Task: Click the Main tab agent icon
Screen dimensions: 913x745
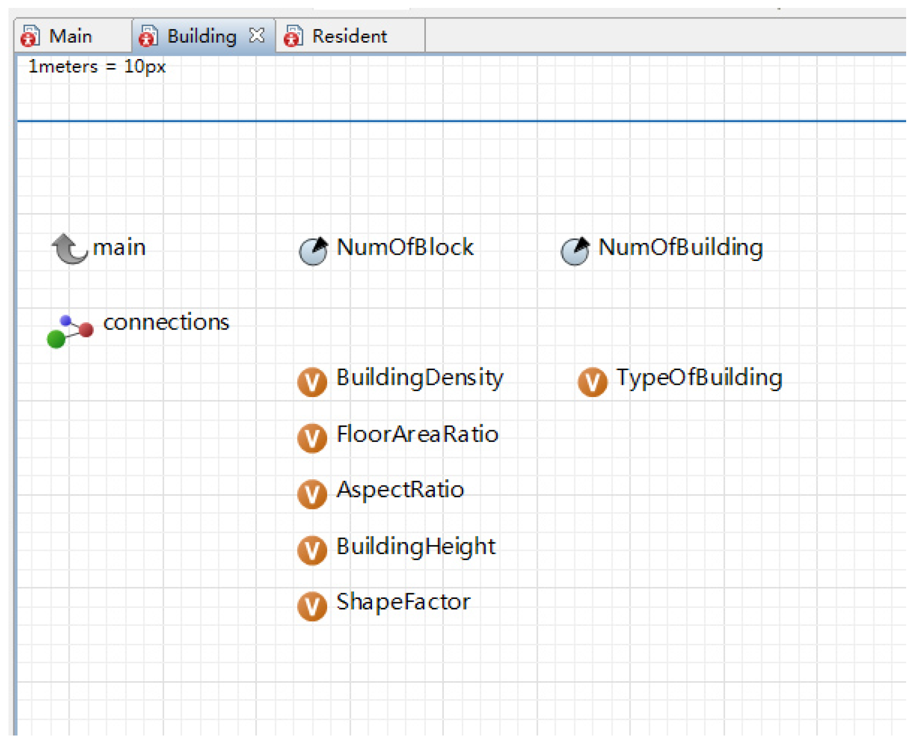Action: [30, 36]
